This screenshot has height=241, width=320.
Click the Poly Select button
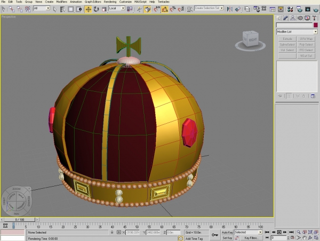(x=306, y=44)
